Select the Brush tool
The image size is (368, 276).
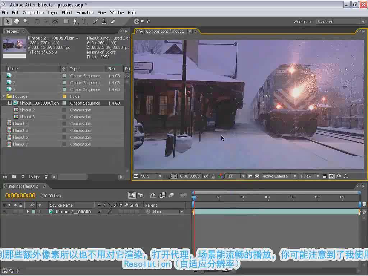(95, 21)
